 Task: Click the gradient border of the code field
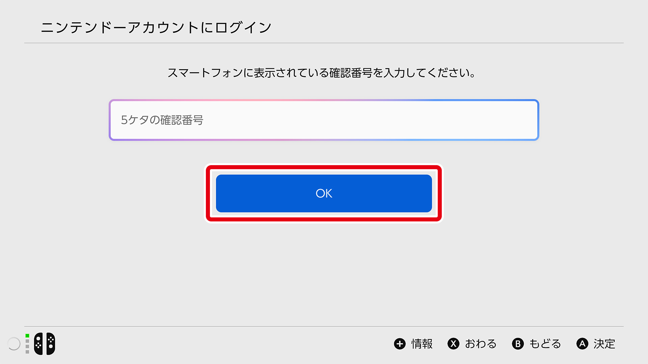[x=324, y=100]
